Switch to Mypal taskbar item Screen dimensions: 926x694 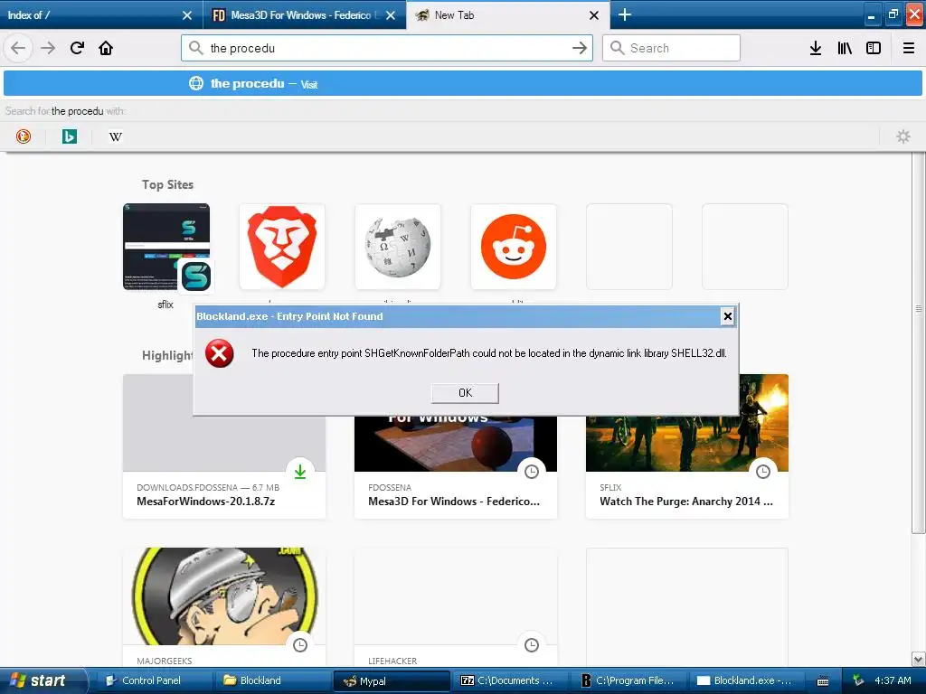click(392, 680)
